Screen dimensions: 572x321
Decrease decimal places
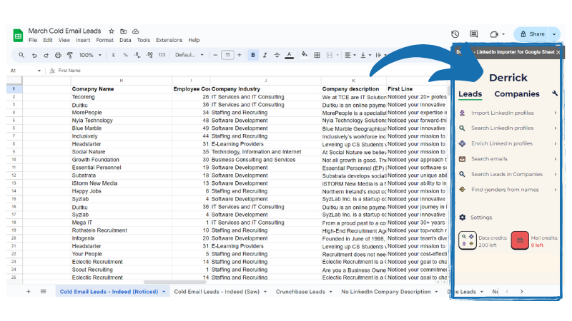click(x=137, y=56)
